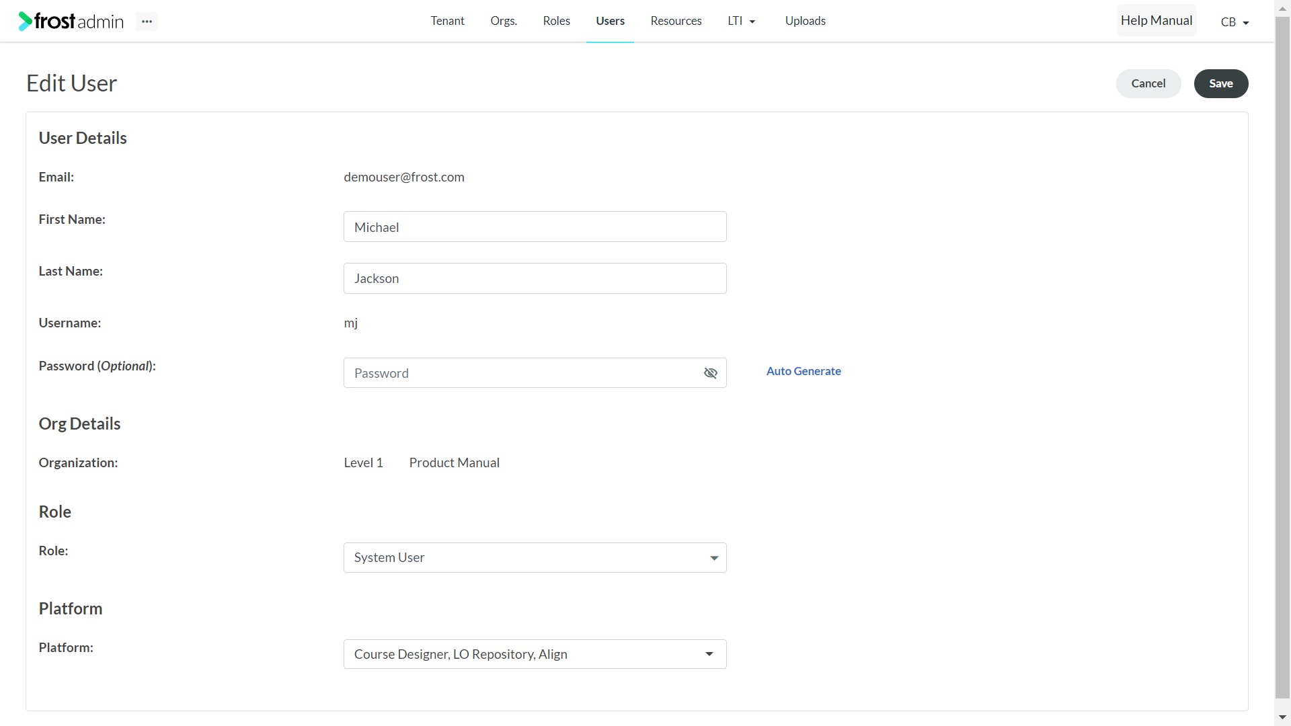Go to the Tenant tab
Viewport: 1291px width, 726px height.
pos(447,21)
